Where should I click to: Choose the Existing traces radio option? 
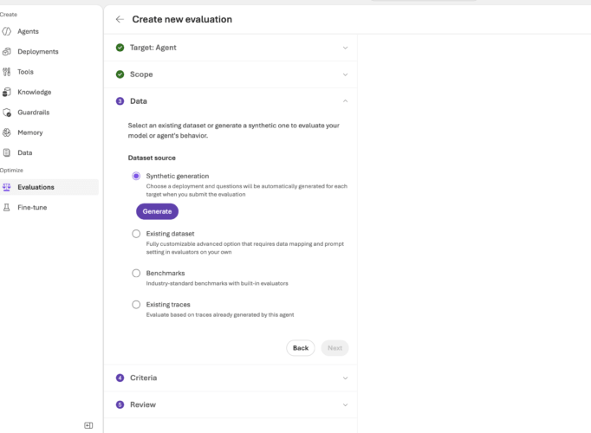pyautogui.click(x=136, y=304)
